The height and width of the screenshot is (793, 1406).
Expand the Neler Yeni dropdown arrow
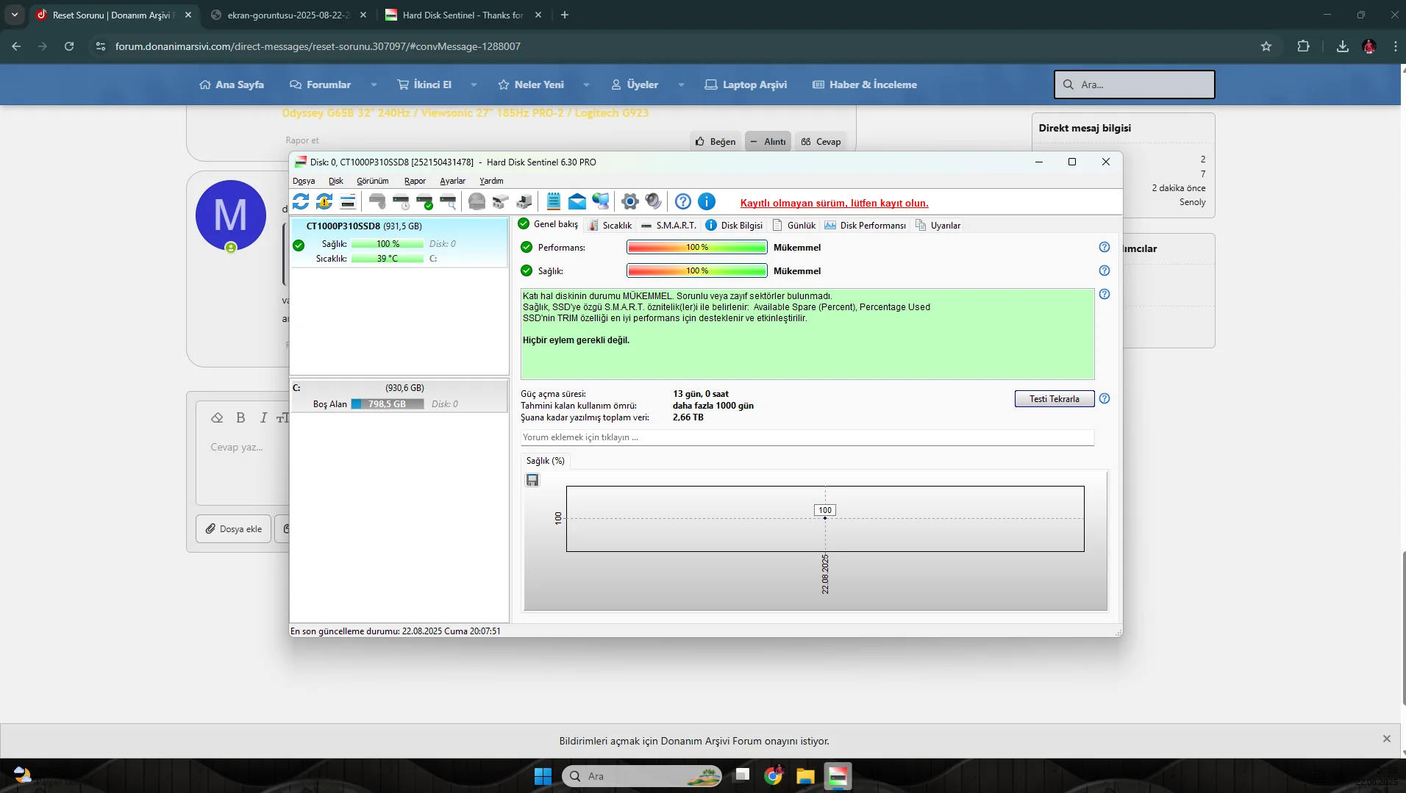(x=586, y=85)
